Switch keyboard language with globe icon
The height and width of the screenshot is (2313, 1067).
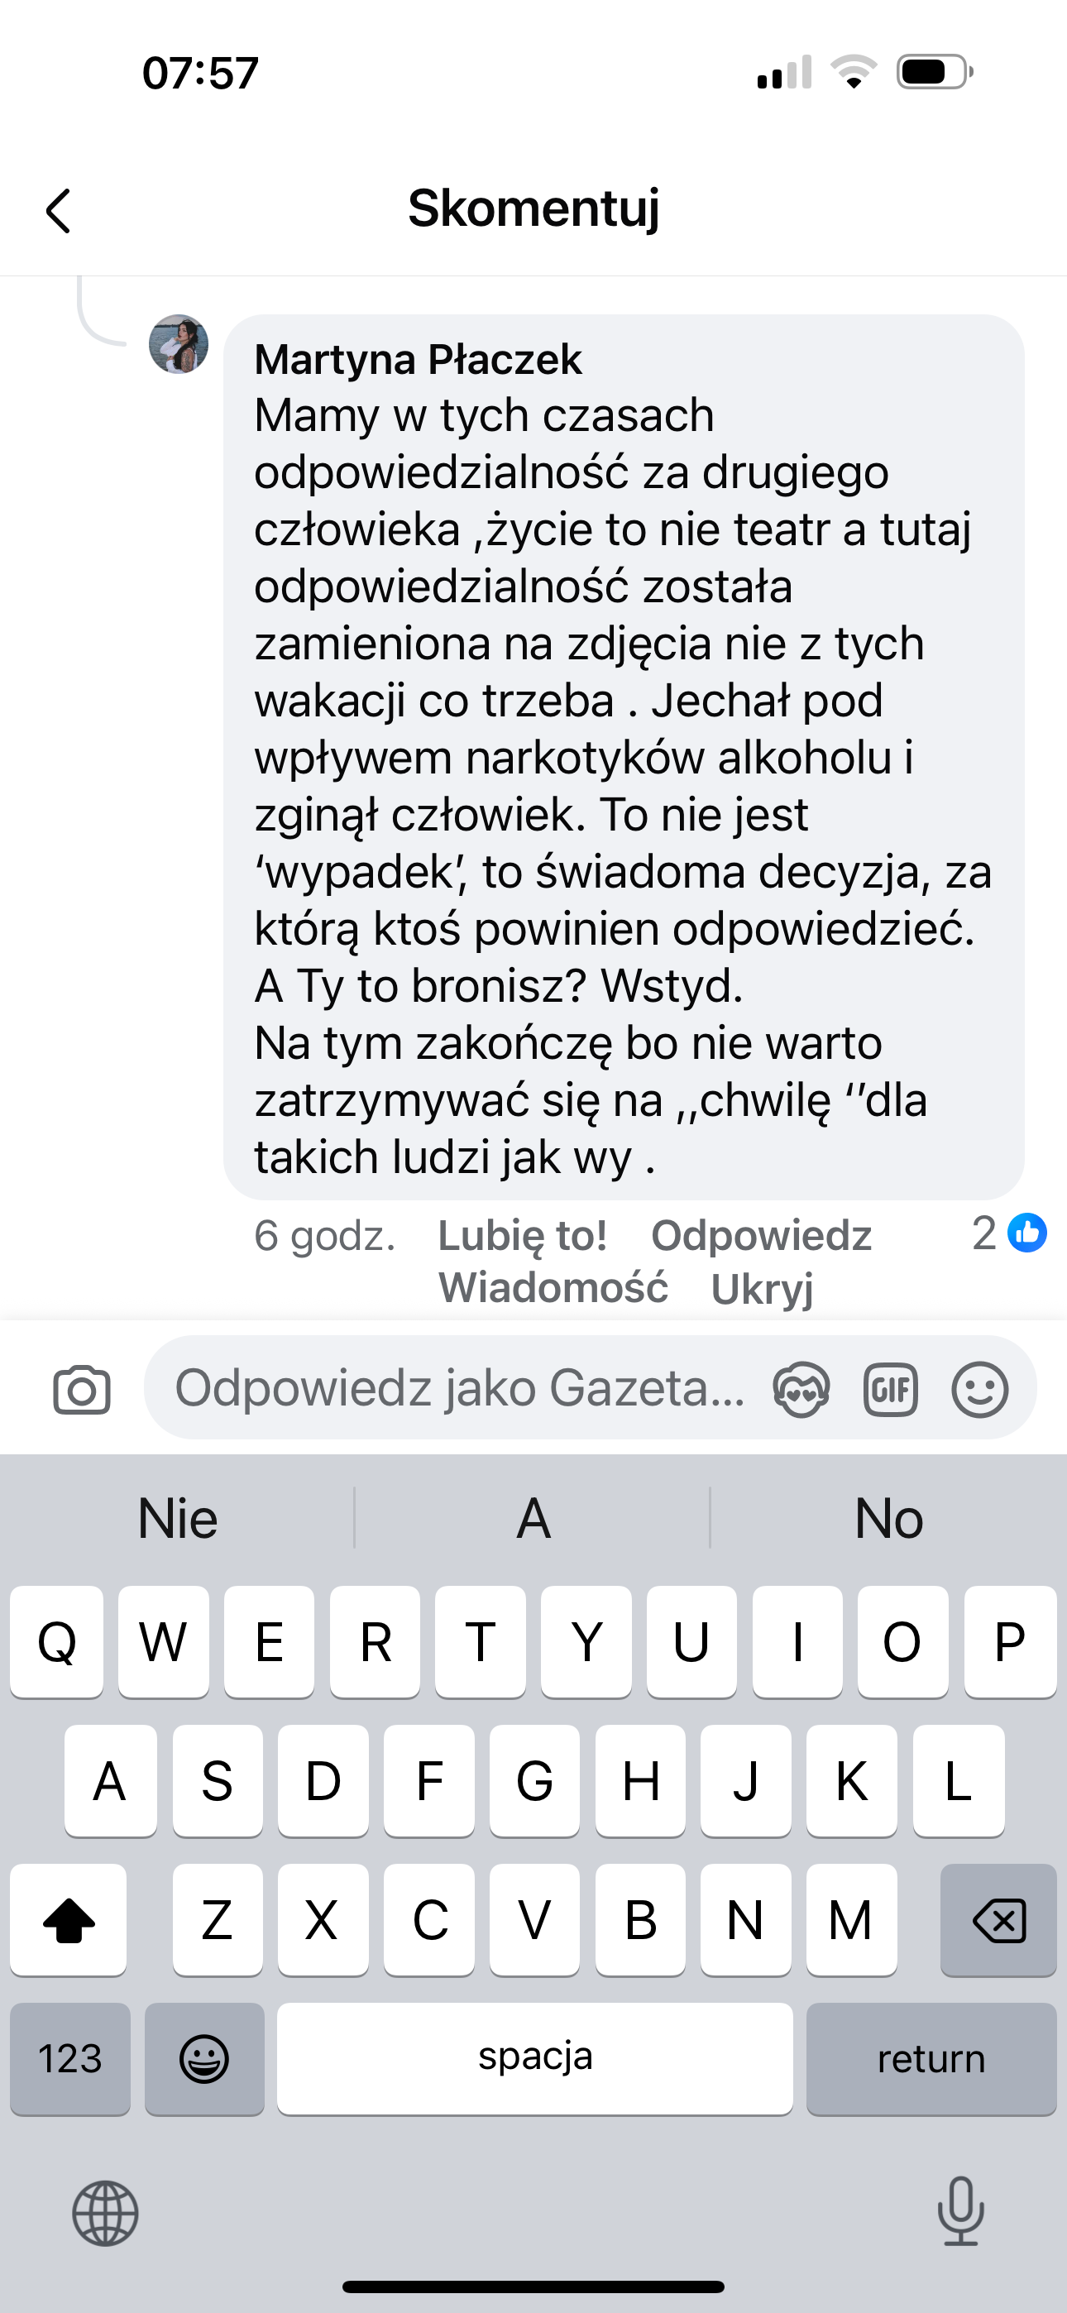click(106, 2214)
